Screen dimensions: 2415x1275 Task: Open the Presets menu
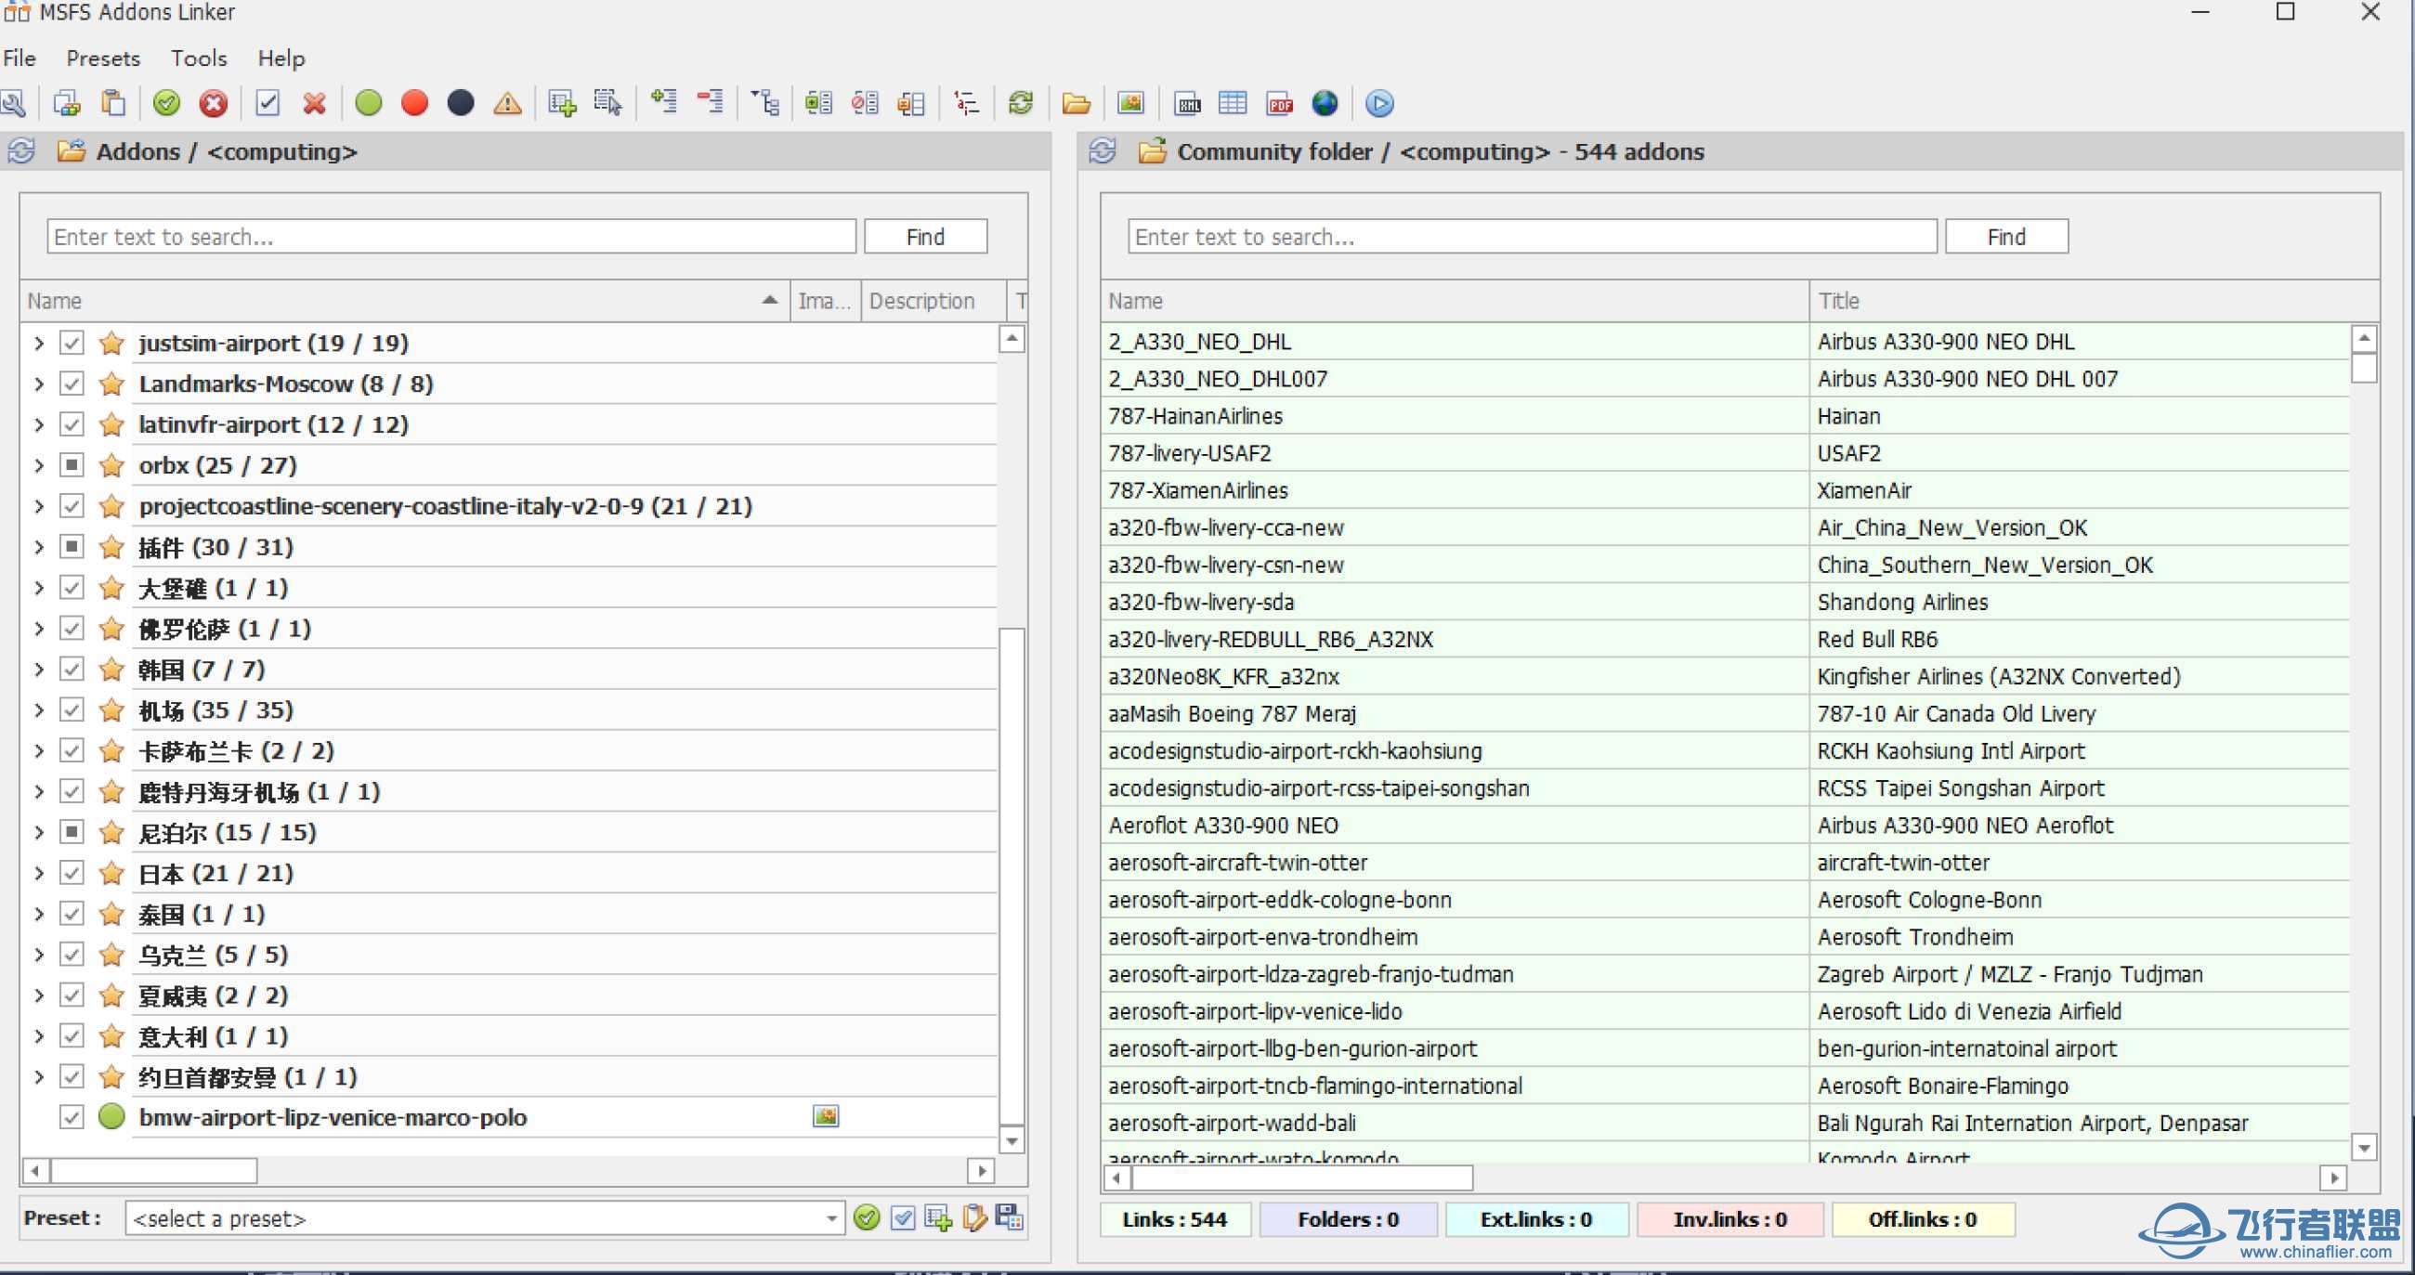pyautogui.click(x=103, y=59)
